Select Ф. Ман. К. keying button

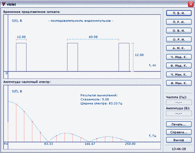point(179,83)
